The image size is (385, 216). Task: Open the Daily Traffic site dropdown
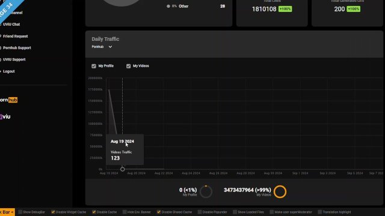[102, 47]
